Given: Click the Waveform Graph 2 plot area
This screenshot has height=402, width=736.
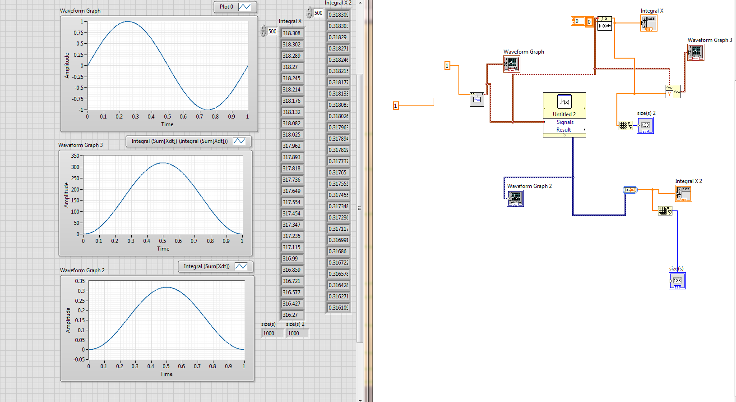Looking at the screenshot, I should pos(167,320).
